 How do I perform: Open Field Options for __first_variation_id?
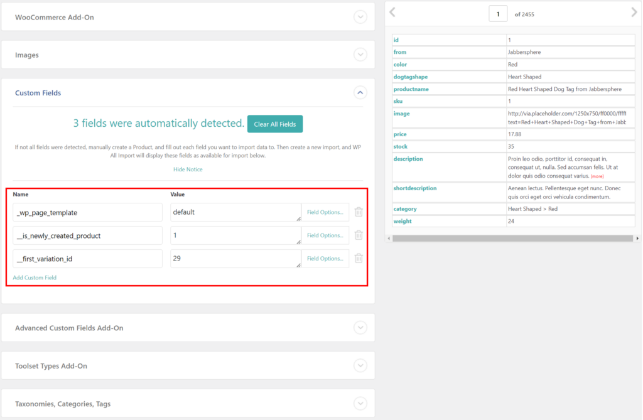coord(325,258)
